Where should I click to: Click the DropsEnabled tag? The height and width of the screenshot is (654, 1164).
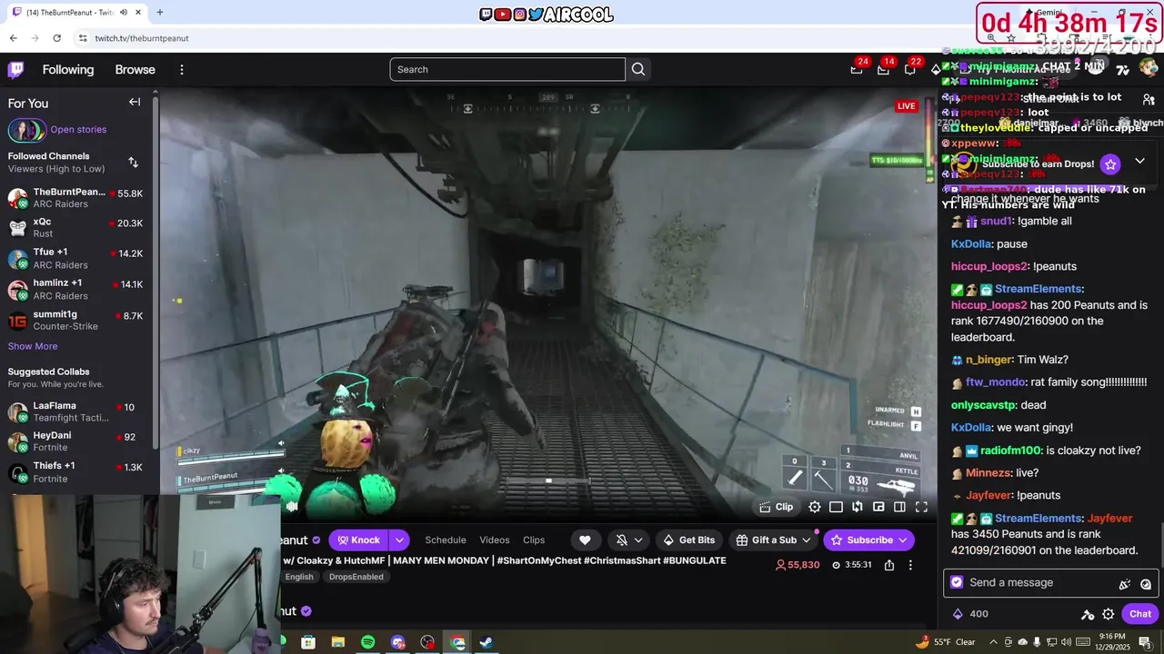[356, 577]
